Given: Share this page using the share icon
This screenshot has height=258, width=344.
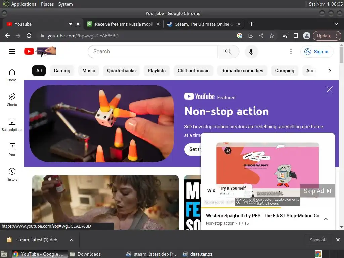Looking at the screenshot, I should click(261, 36).
